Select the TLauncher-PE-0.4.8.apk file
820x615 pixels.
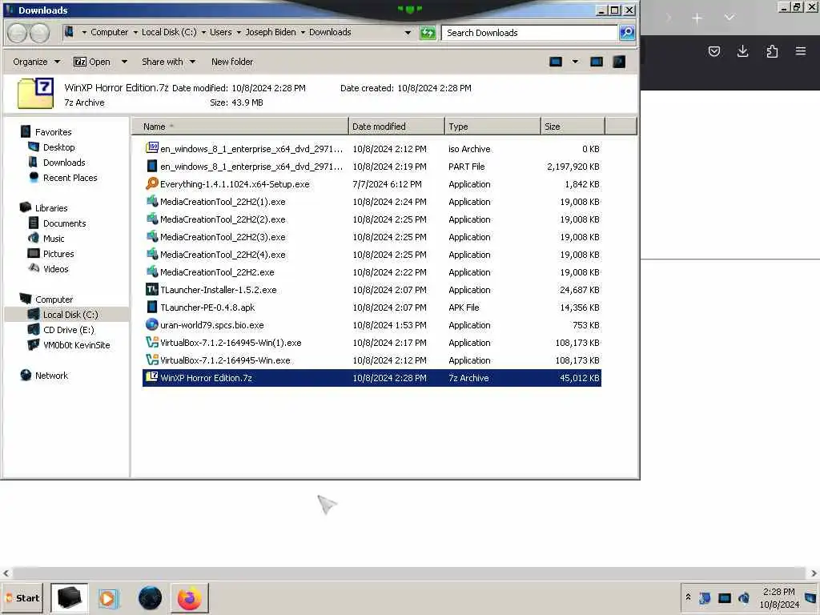(x=372, y=307)
